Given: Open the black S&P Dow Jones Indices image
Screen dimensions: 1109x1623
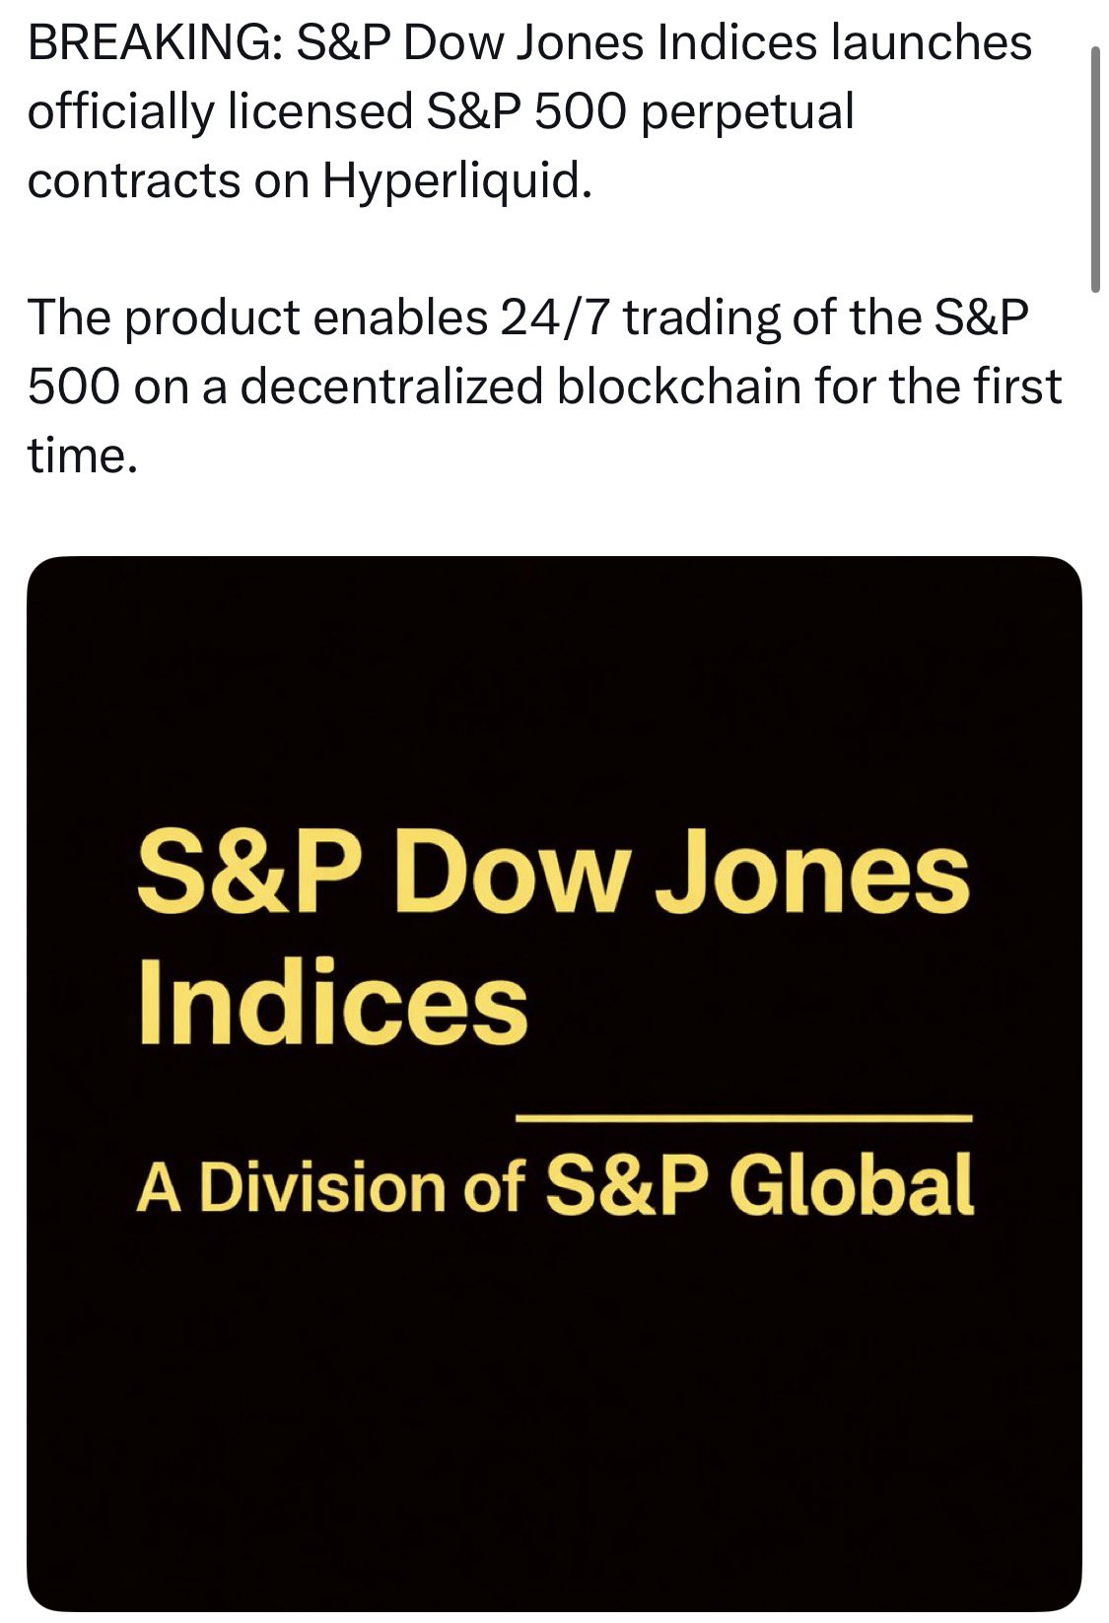Looking at the screenshot, I should pos(554,1380).
